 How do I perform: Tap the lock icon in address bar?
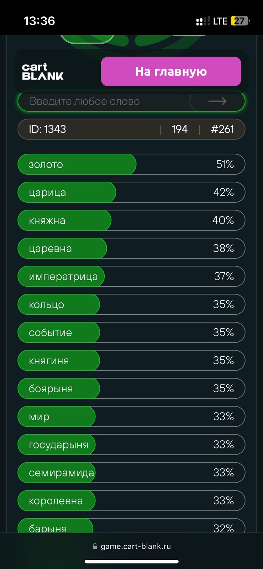(95, 547)
